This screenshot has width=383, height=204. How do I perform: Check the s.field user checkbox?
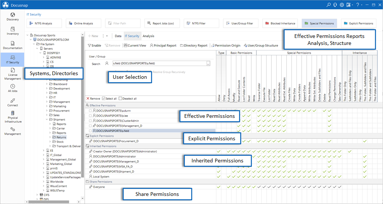[x=91, y=131]
